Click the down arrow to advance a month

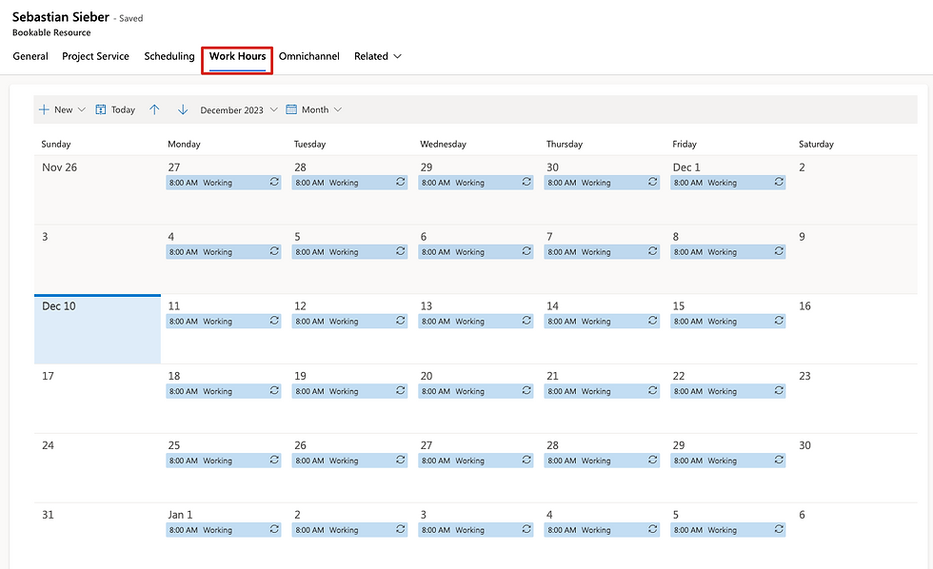point(182,109)
